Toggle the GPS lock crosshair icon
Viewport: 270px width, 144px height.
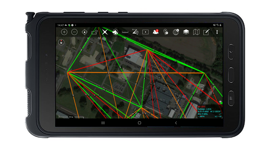click(x=84, y=32)
